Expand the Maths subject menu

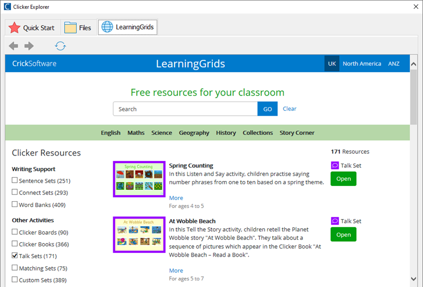[136, 133]
